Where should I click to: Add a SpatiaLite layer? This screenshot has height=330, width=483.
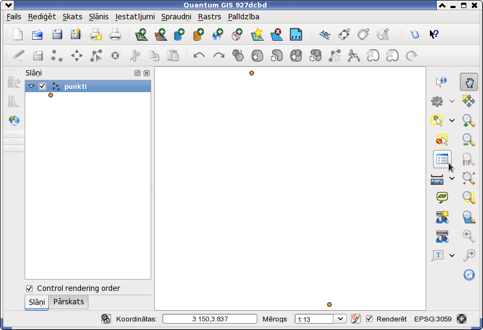[198, 34]
